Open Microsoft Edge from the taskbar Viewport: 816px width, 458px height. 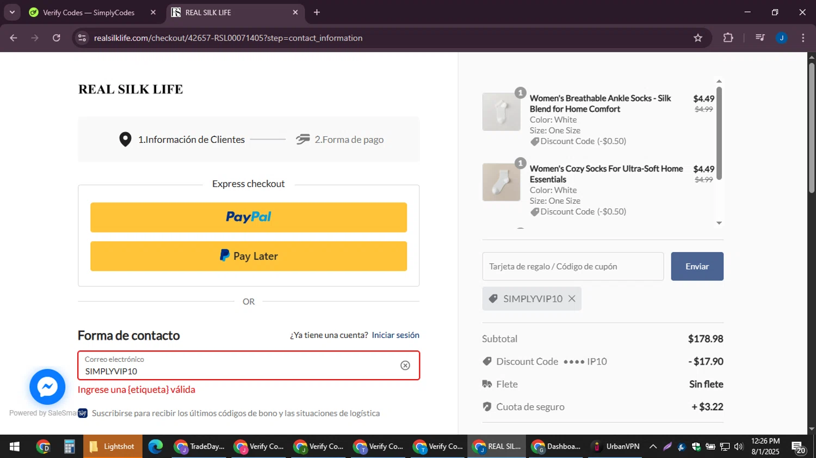[x=156, y=447]
